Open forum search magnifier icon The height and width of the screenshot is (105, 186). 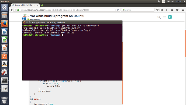159,17
